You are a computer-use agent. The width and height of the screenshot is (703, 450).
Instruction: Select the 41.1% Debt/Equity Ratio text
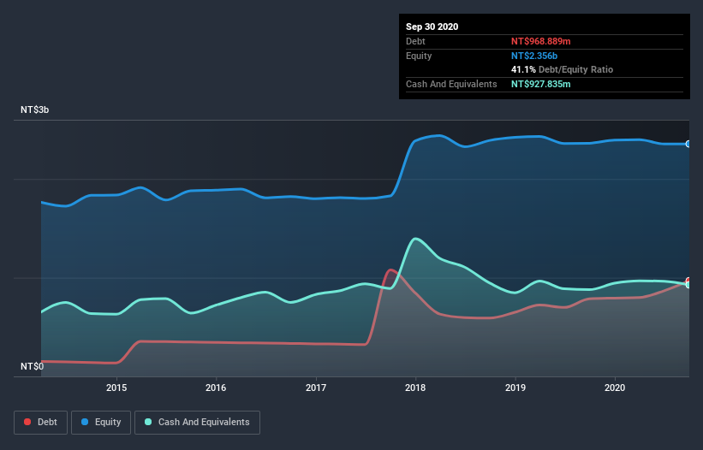[x=562, y=69]
